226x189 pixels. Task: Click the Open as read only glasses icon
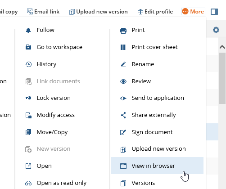[28, 183]
